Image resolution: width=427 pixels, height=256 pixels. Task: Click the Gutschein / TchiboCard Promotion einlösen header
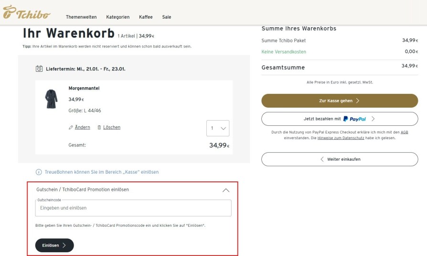pos(83,189)
